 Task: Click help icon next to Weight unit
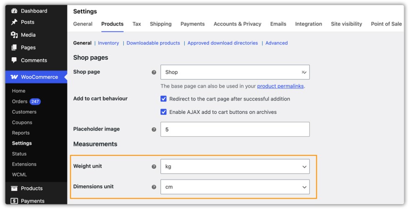pyautogui.click(x=154, y=166)
